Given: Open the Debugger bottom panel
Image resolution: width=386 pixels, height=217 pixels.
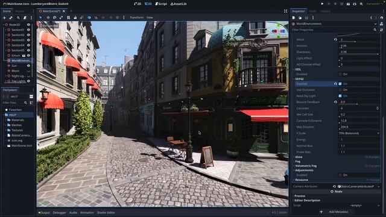Looking at the screenshot, I should click(59, 213).
